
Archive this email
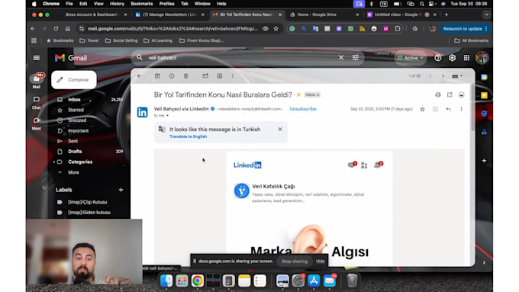157,76
